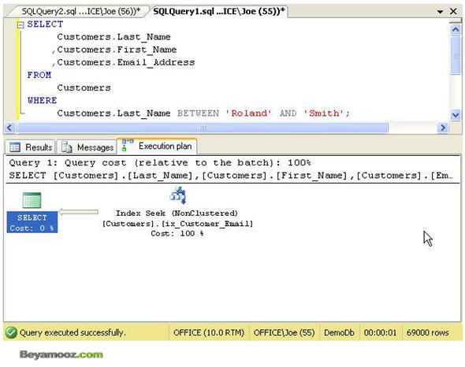
Task: Open the Results tab
Action: [x=31, y=147]
